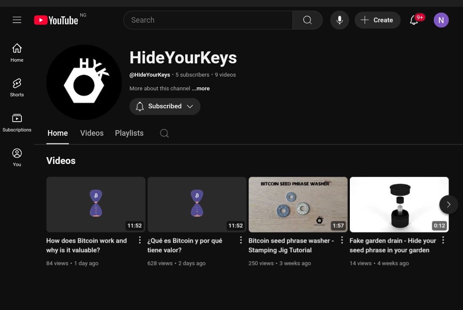The height and width of the screenshot is (310, 463).
Task: Open Shorts in the sidebar
Action: 17,88
